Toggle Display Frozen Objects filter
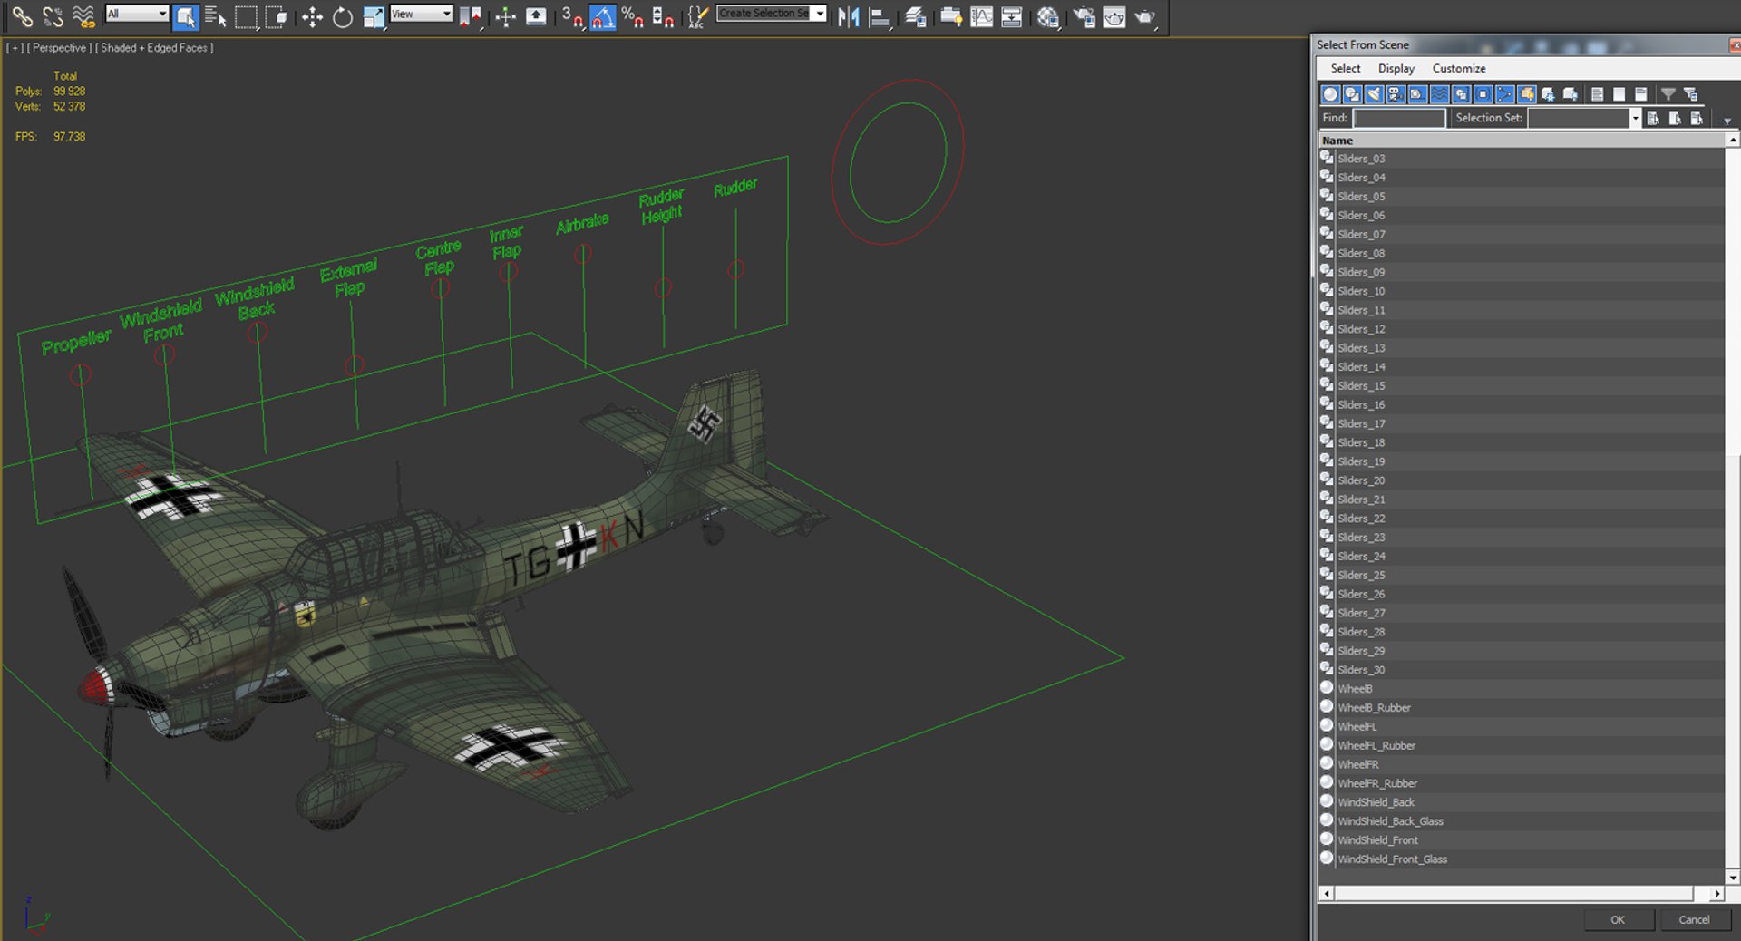Viewport: 1741px width, 941px height. point(1548,94)
